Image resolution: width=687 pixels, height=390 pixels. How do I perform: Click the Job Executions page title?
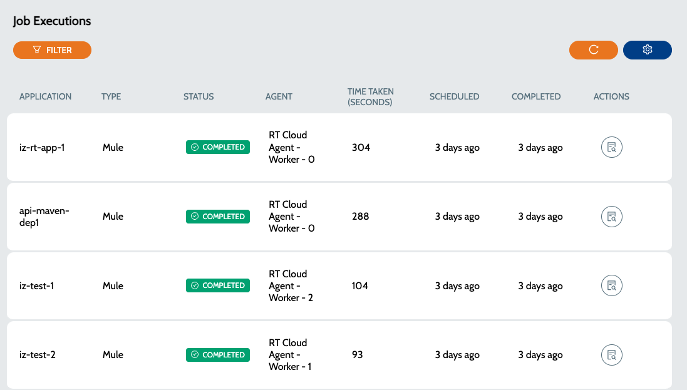point(52,21)
